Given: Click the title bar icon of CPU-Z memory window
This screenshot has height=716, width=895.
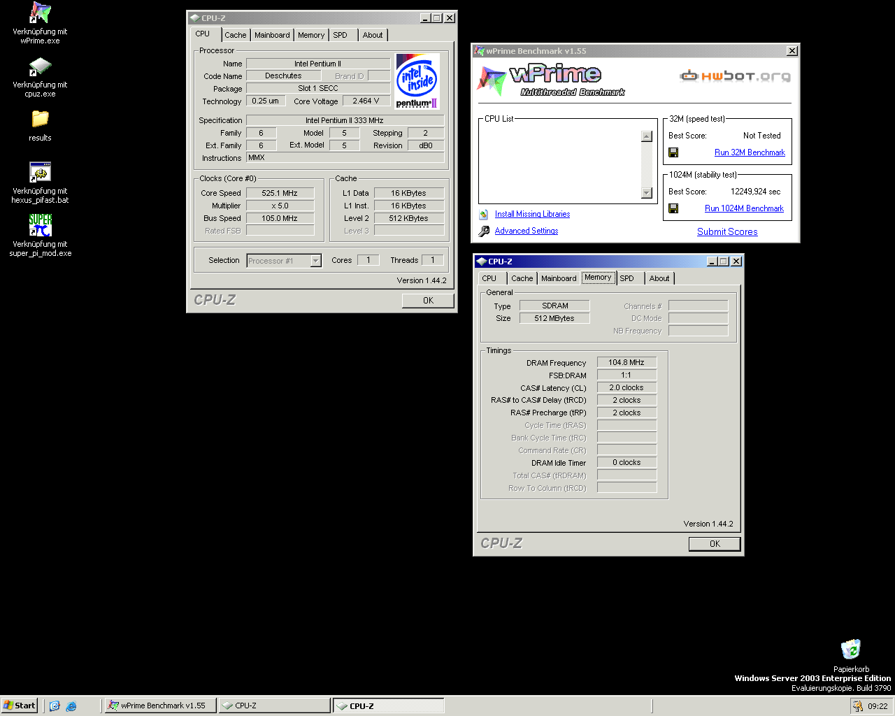Looking at the screenshot, I should coord(481,262).
